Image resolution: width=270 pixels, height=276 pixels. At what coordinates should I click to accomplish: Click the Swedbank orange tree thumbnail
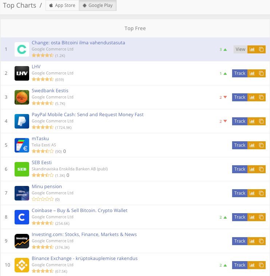click(22, 97)
